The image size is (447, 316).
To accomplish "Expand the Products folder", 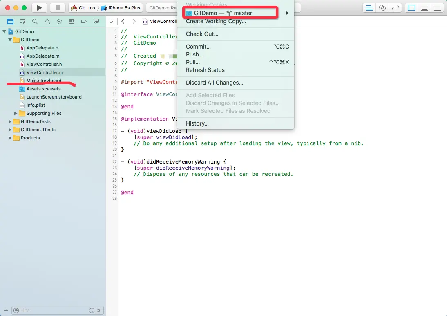I will point(10,138).
